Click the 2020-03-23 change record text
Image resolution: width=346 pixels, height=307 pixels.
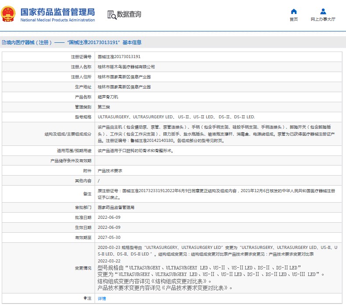(x=217, y=251)
